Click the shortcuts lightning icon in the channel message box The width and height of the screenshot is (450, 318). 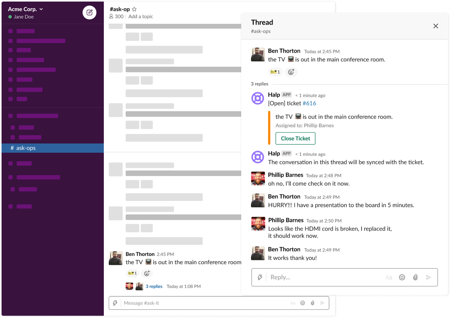[x=115, y=303]
